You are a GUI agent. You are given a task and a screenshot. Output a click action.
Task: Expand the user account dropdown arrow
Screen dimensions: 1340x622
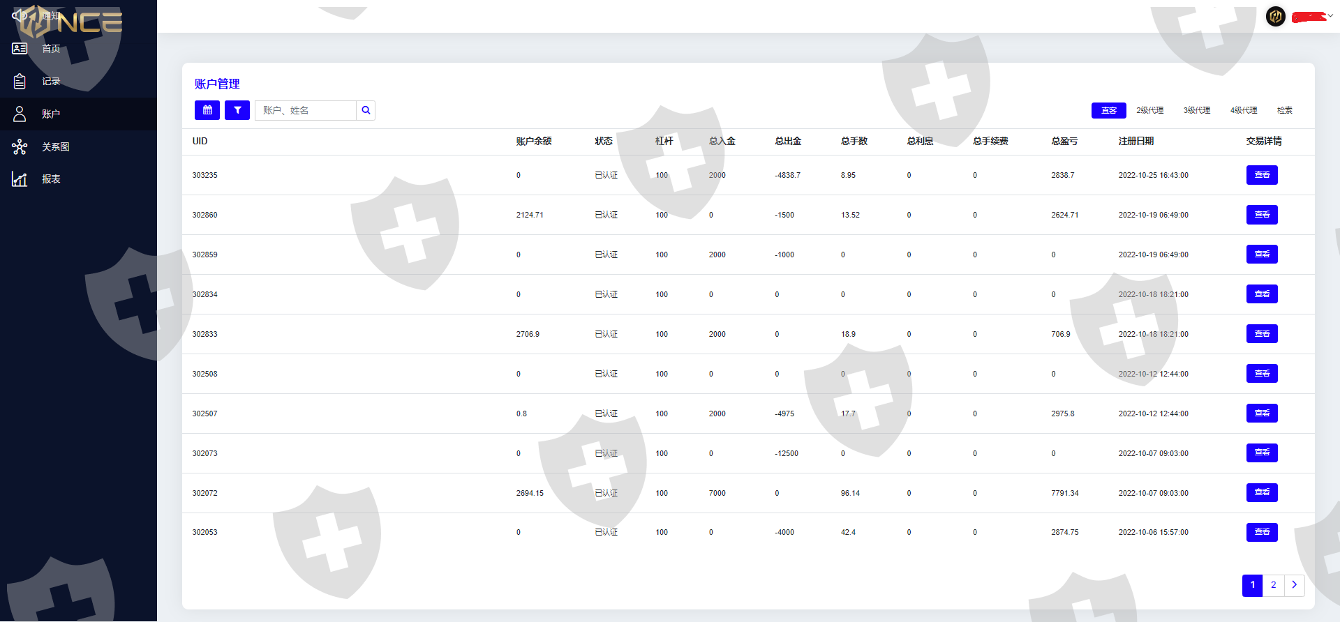1330,15
